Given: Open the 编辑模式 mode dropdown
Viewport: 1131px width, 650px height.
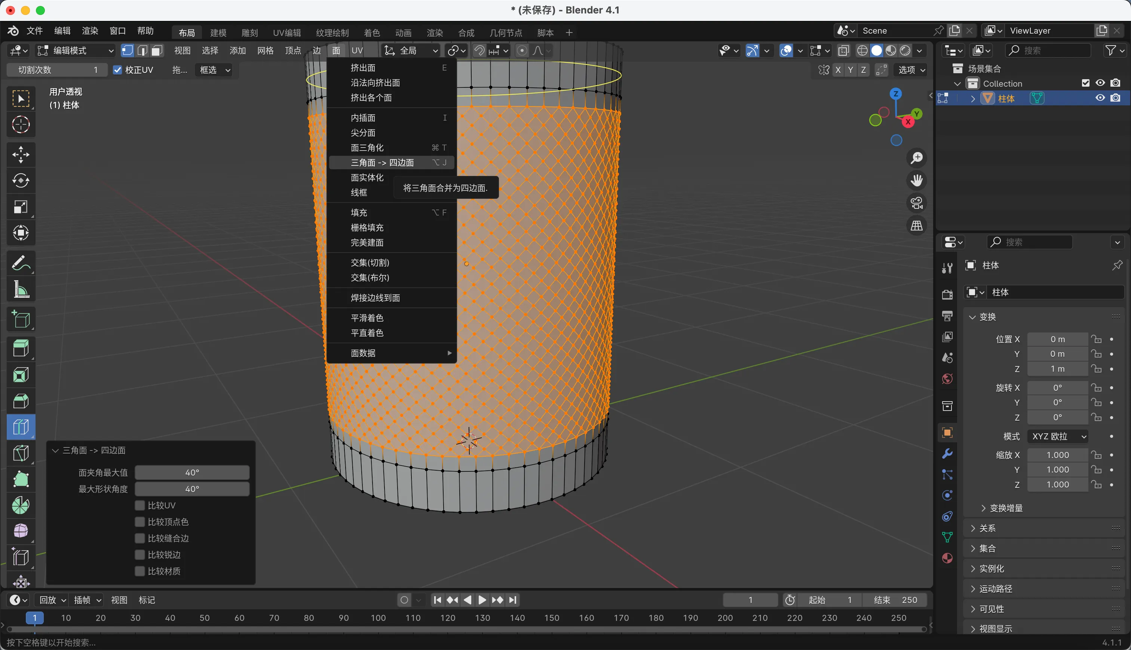Looking at the screenshot, I should point(75,50).
